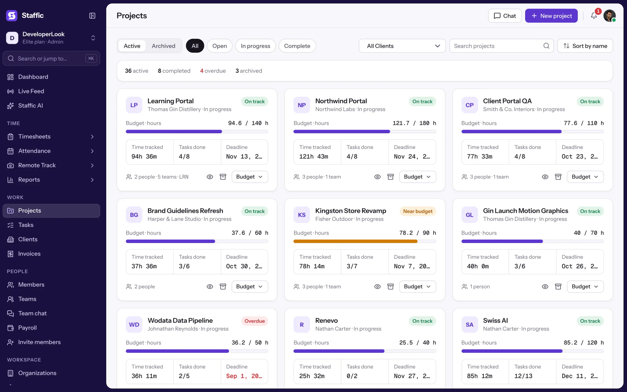Archive the Northwind Portal project
The height and width of the screenshot is (392, 627).
coord(391,177)
